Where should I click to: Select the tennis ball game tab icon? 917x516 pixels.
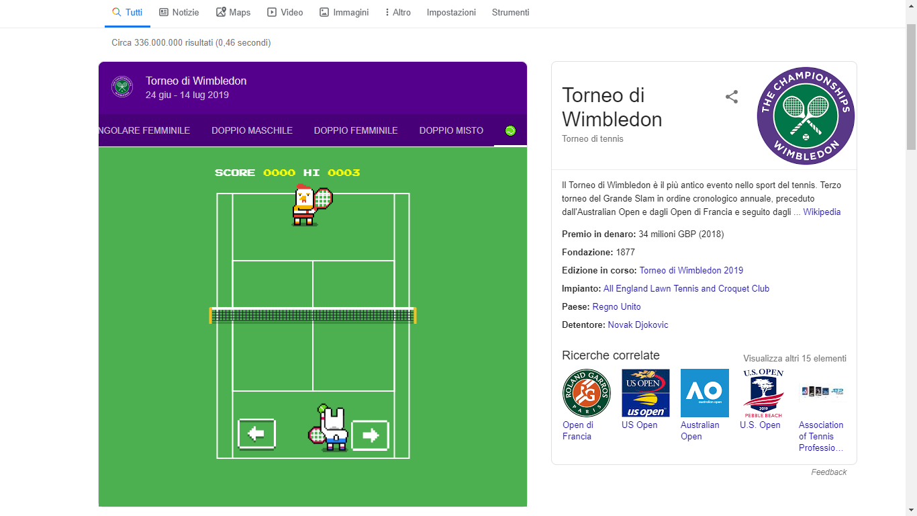point(511,131)
